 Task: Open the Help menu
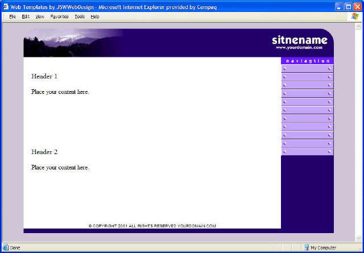(95, 16)
